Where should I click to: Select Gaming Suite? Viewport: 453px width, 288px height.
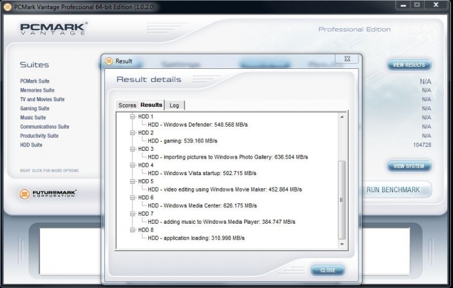(35, 108)
